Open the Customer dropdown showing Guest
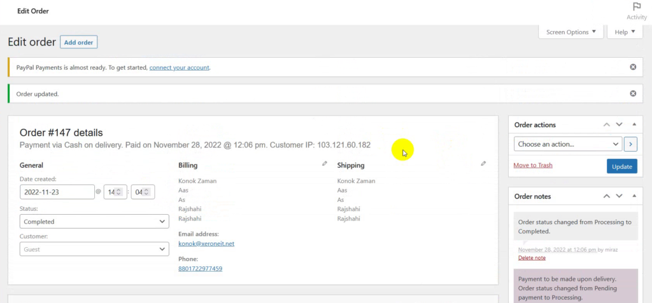 [94, 250]
